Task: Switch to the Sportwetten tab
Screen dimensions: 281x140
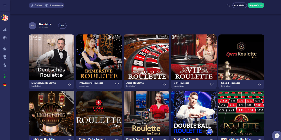Action: pos(54,5)
